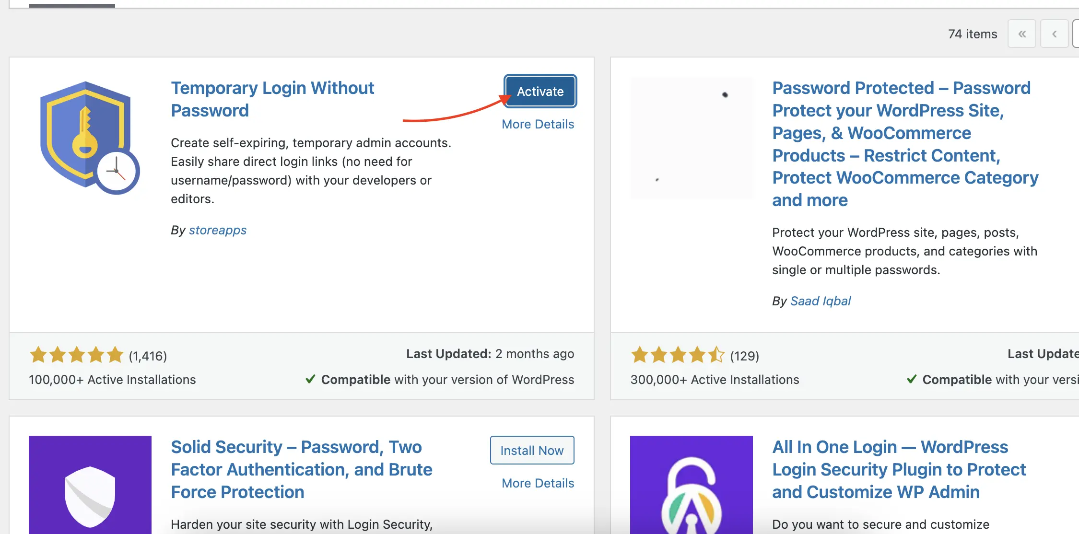Screen dimensions: 1079x534
Task: Open More Details for Solid Security plugin
Action: point(537,483)
